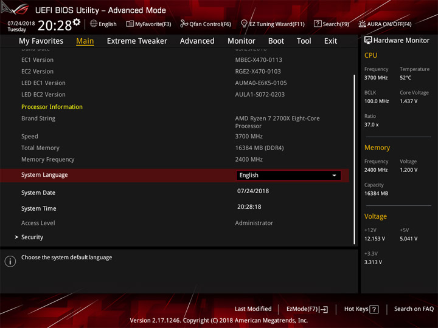Click the EZ Tuning Wizard bulb icon

point(244,24)
